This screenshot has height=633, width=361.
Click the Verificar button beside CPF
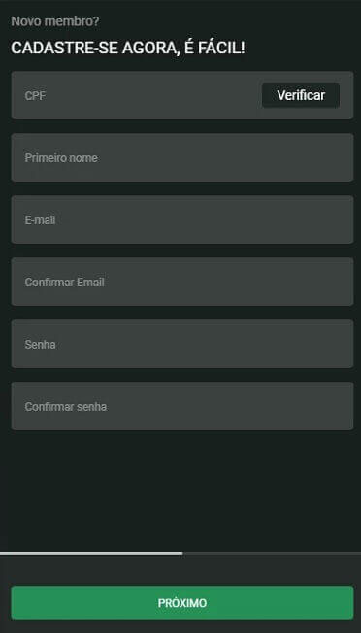pyautogui.click(x=301, y=95)
